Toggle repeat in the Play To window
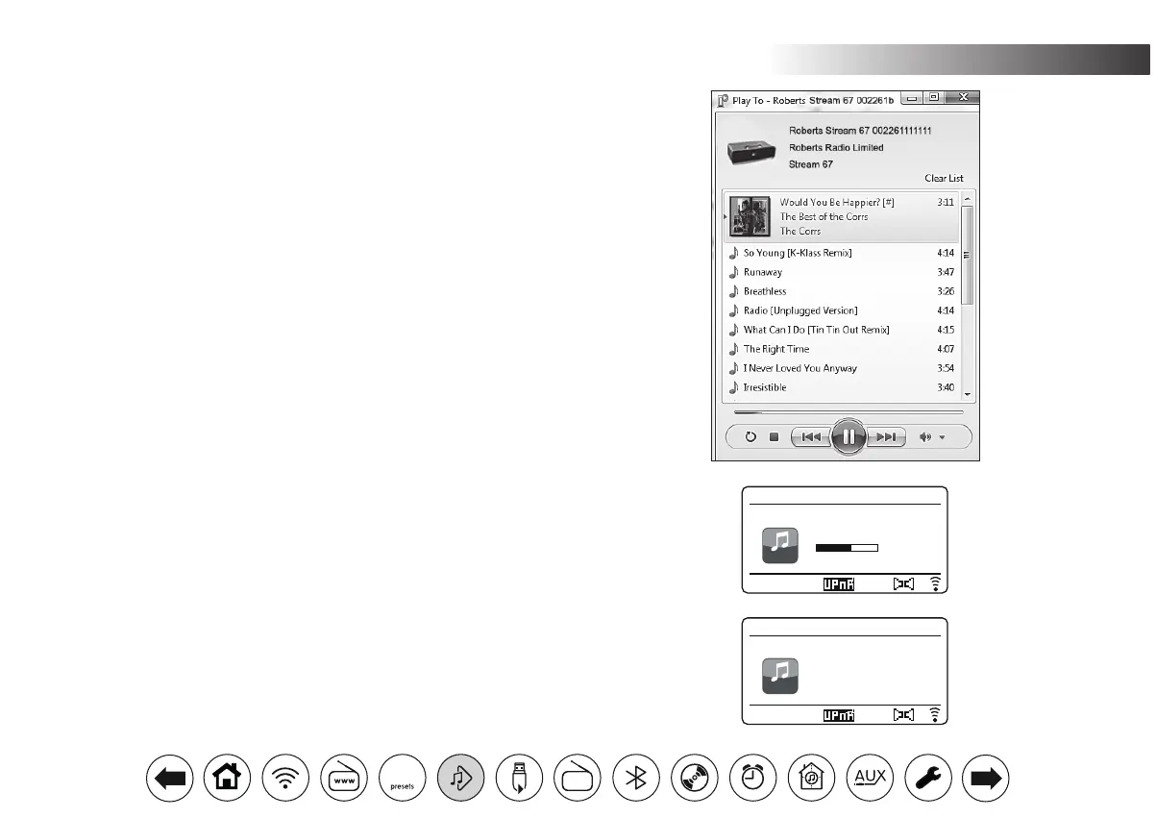This screenshot has height=818, width=1156. (x=751, y=437)
